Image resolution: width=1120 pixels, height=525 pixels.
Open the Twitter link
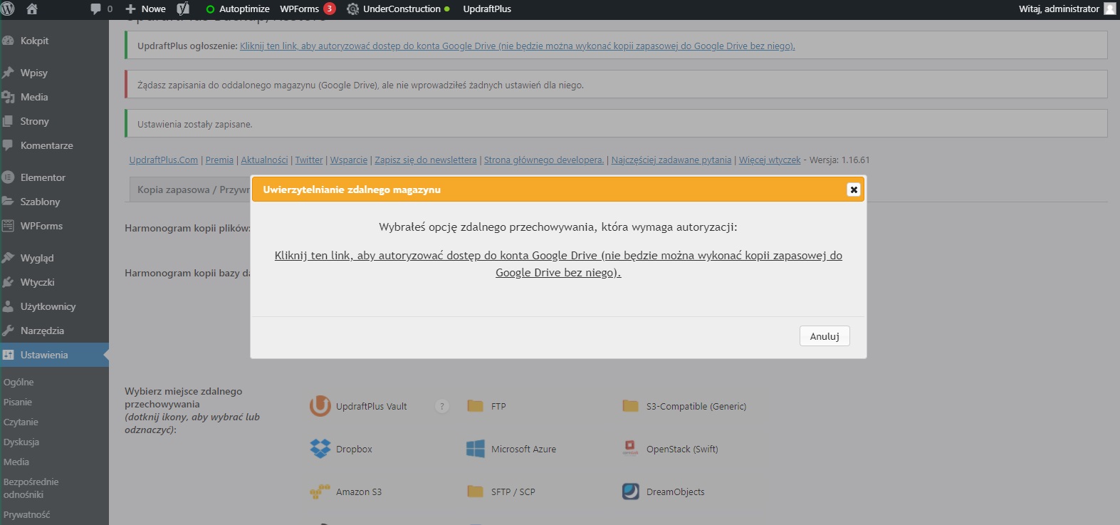click(x=309, y=160)
